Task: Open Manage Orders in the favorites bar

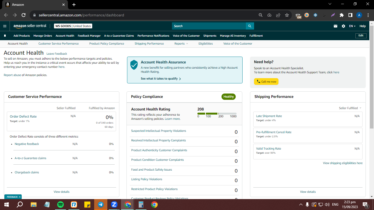Action: [43, 36]
